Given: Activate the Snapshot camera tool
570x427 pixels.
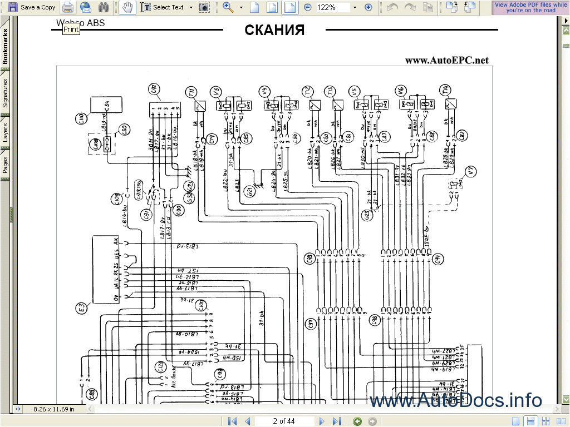Looking at the screenshot, I should 204,7.
